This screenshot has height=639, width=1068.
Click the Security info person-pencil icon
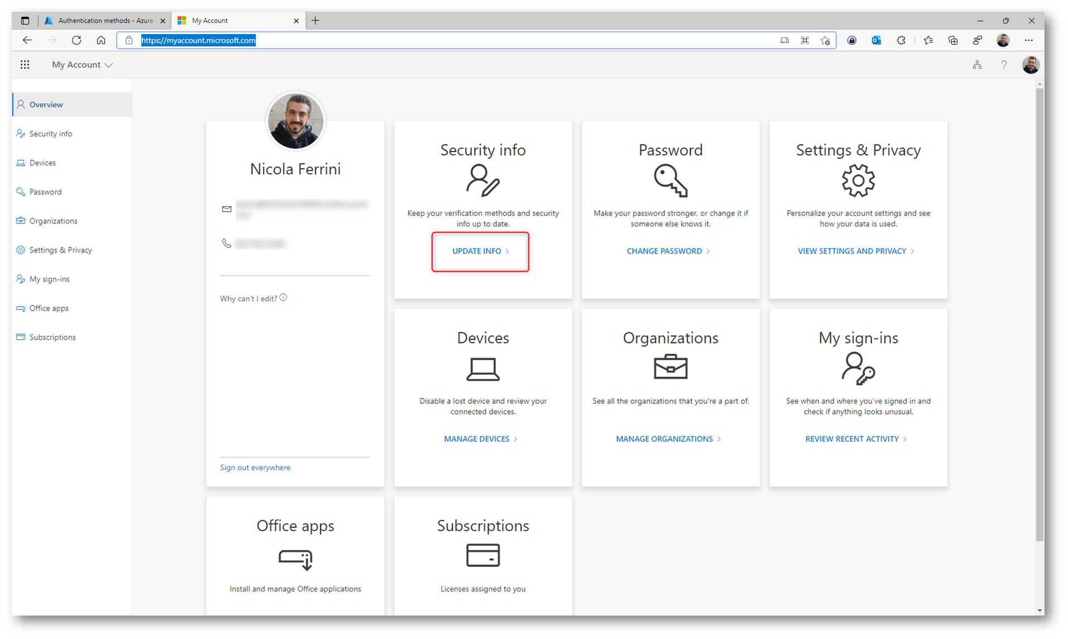(x=482, y=180)
